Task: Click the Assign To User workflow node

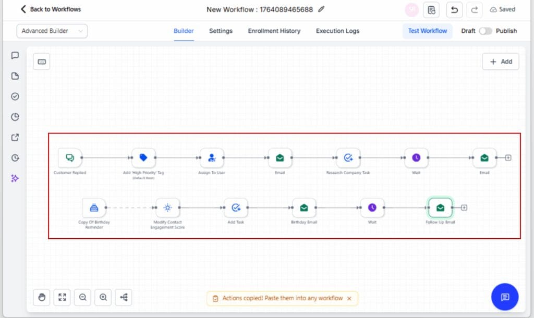Action: point(211,157)
